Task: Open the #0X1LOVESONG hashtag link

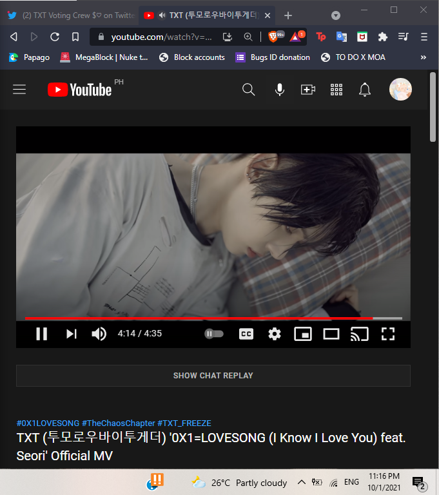Action: [x=48, y=423]
